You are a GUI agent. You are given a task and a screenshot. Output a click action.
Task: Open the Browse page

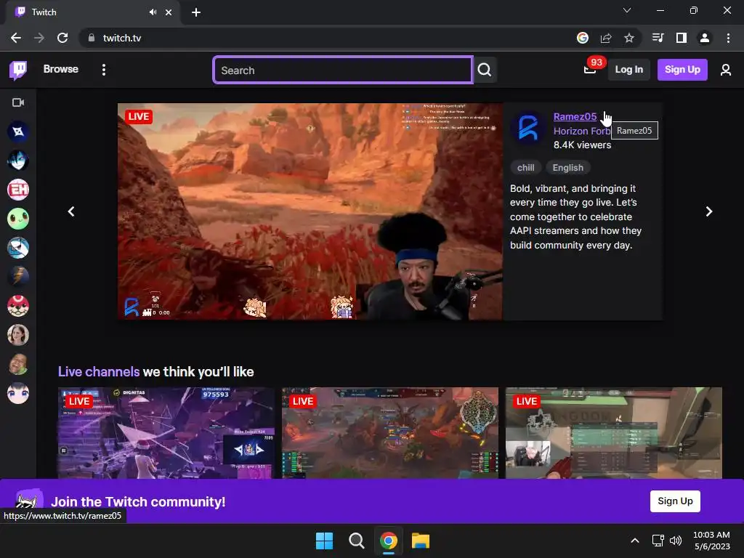[61, 69]
